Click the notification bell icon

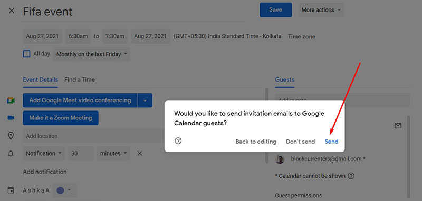(x=11, y=154)
